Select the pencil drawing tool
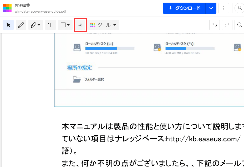 tap(21, 25)
